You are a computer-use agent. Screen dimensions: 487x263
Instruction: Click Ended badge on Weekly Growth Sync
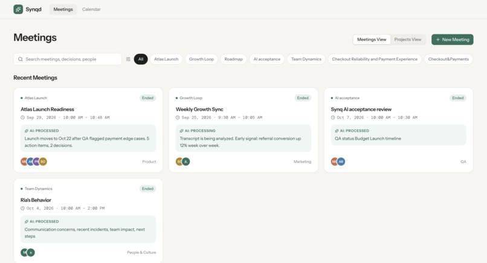click(303, 98)
